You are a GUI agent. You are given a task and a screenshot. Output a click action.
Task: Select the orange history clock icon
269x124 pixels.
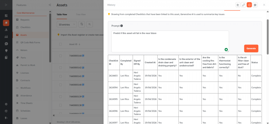tap(249, 5)
